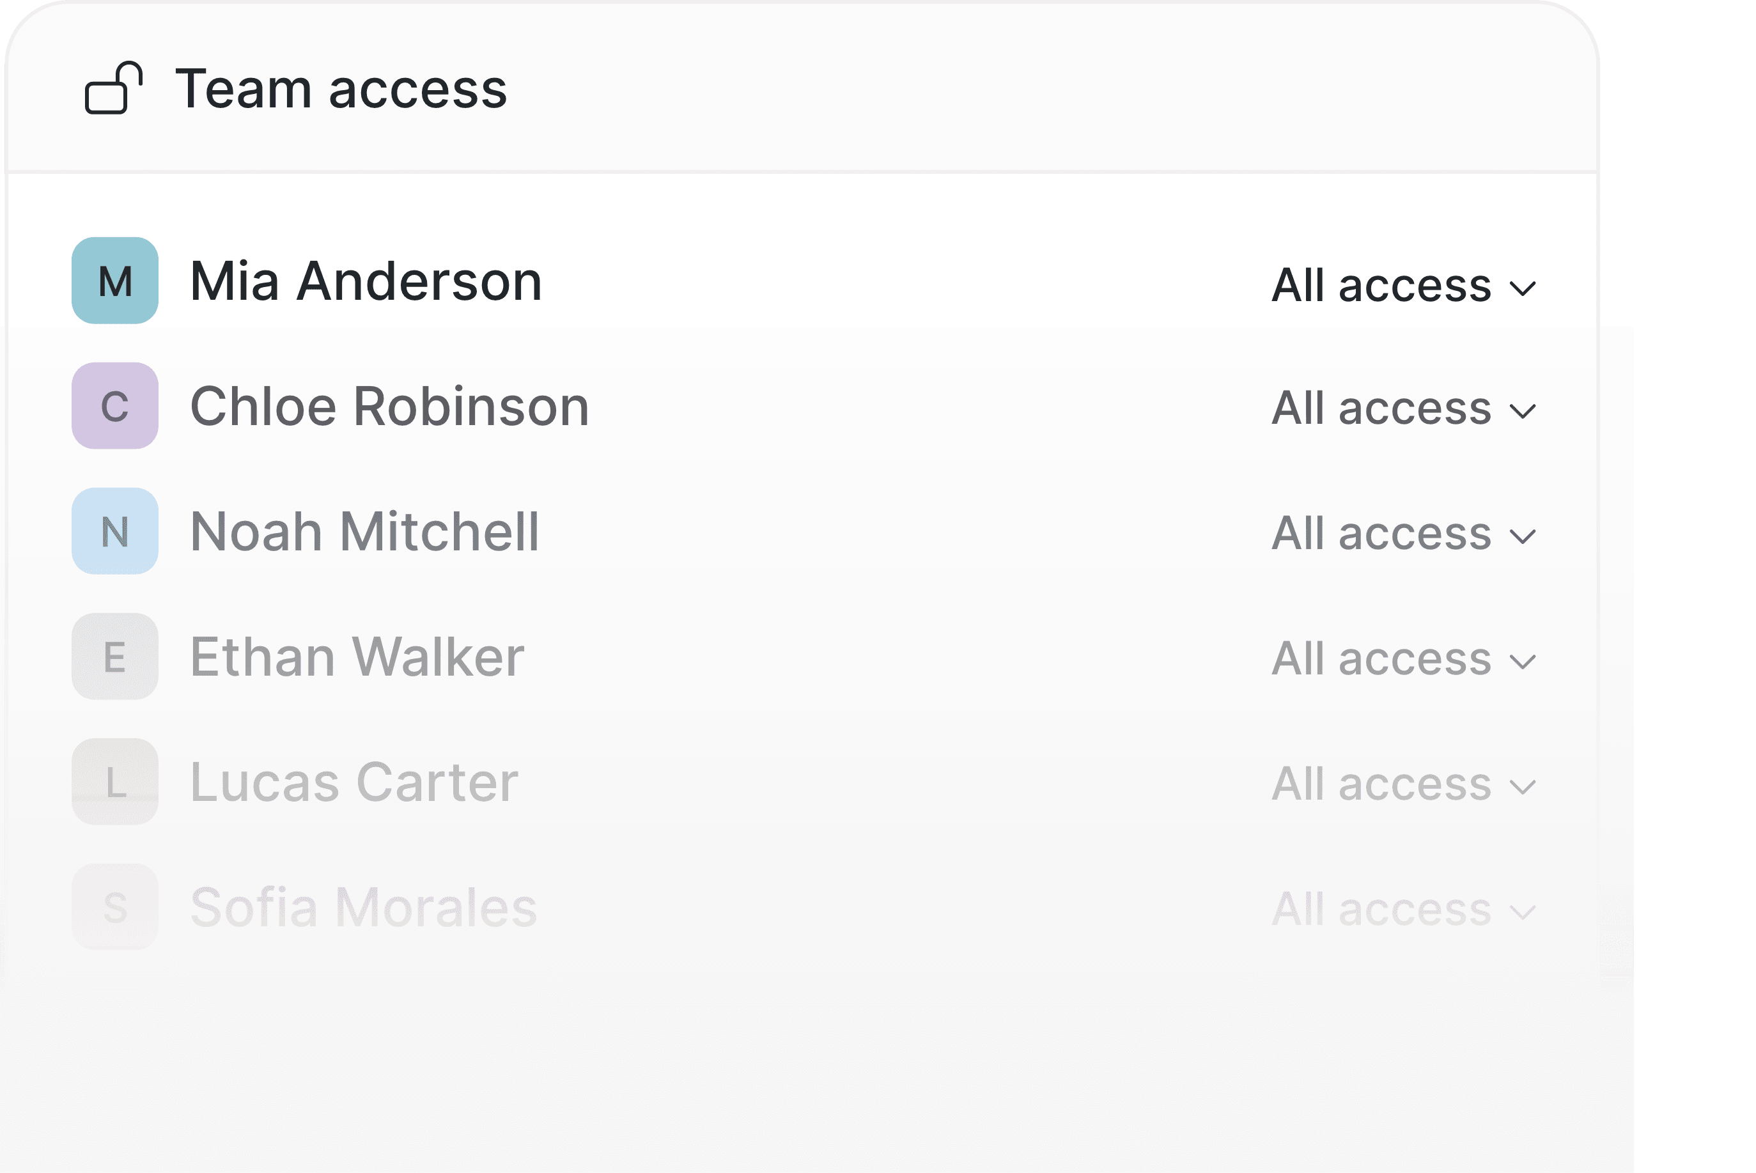The image size is (1756, 1173).
Task: Click the Noah Mitchell name
Action: [365, 532]
